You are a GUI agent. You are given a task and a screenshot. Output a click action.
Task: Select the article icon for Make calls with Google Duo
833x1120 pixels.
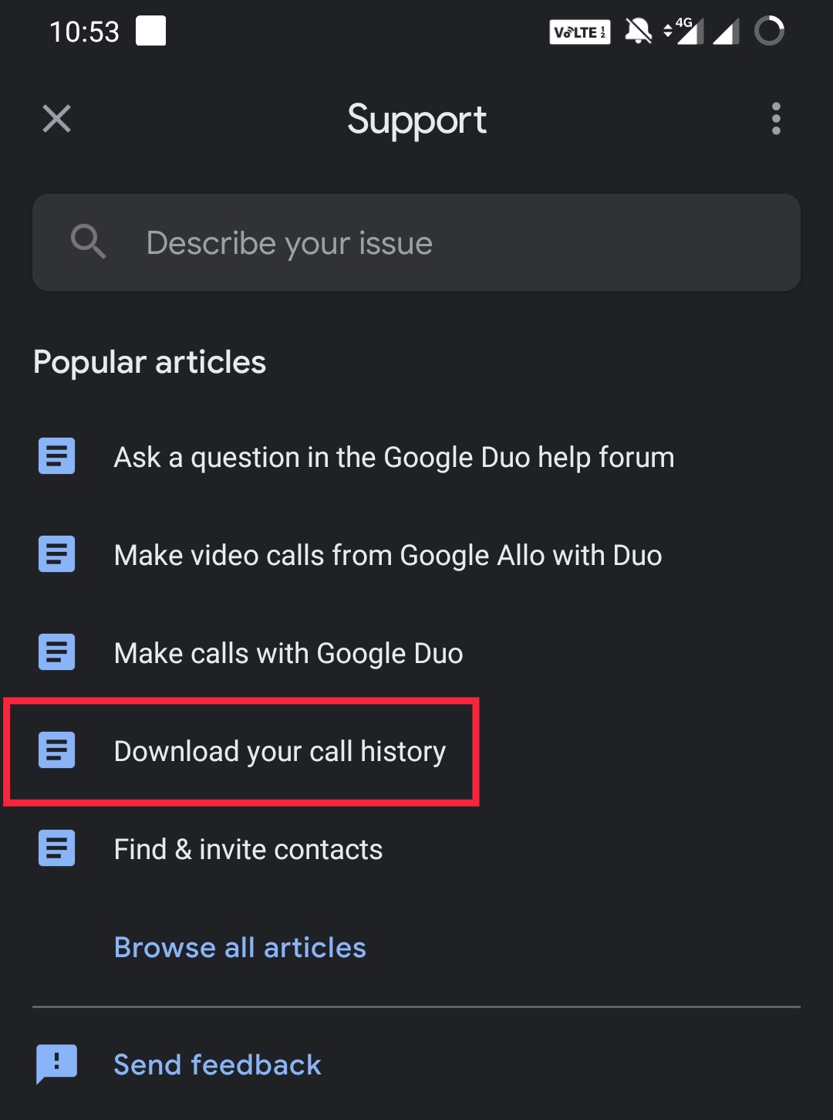pos(56,652)
